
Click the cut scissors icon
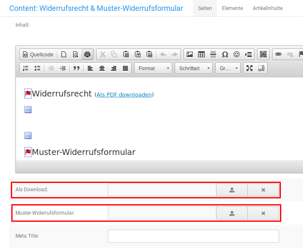point(103,54)
